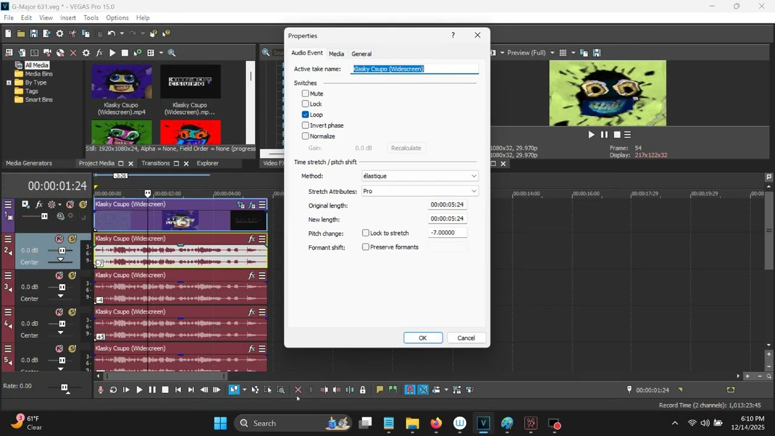775x436 pixels.
Task: Mute audio track 2
Action: 59,239
